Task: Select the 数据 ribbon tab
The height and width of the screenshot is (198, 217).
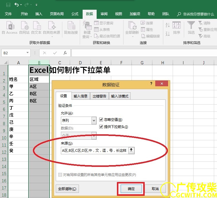Action: (x=89, y=14)
